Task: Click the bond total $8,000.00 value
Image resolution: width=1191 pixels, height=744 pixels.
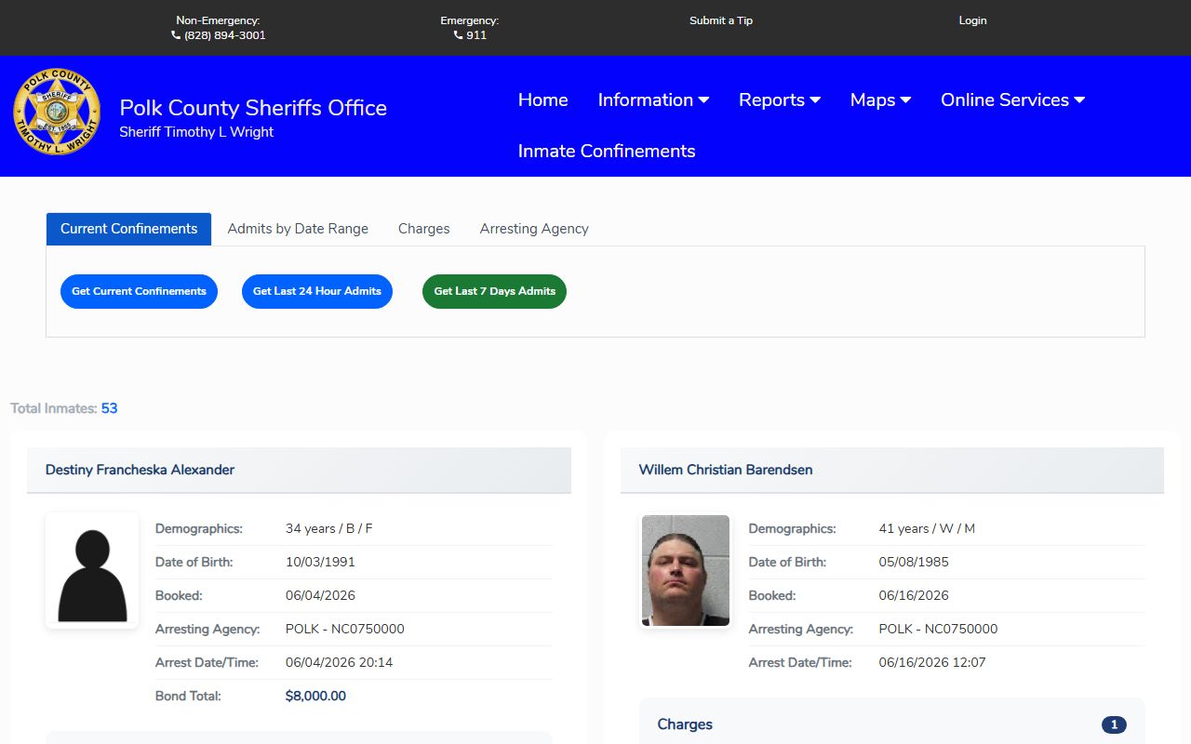Action: [x=315, y=696]
